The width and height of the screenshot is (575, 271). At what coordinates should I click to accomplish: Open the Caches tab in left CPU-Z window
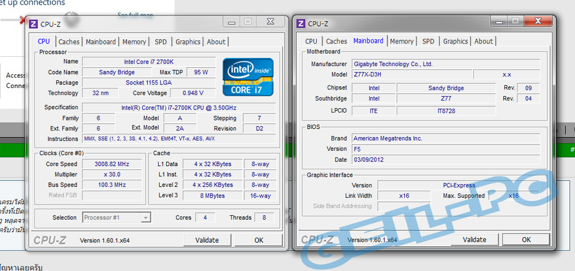point(69,42)
